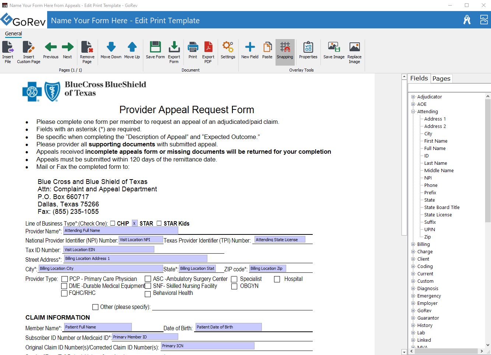Check the Specialist checkbox

tap(234, 279)
